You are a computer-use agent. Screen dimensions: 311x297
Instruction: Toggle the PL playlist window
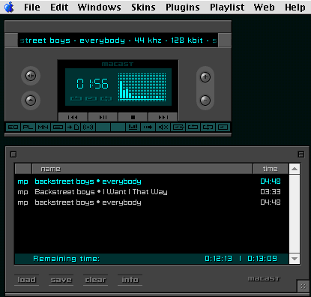point(28,127)
